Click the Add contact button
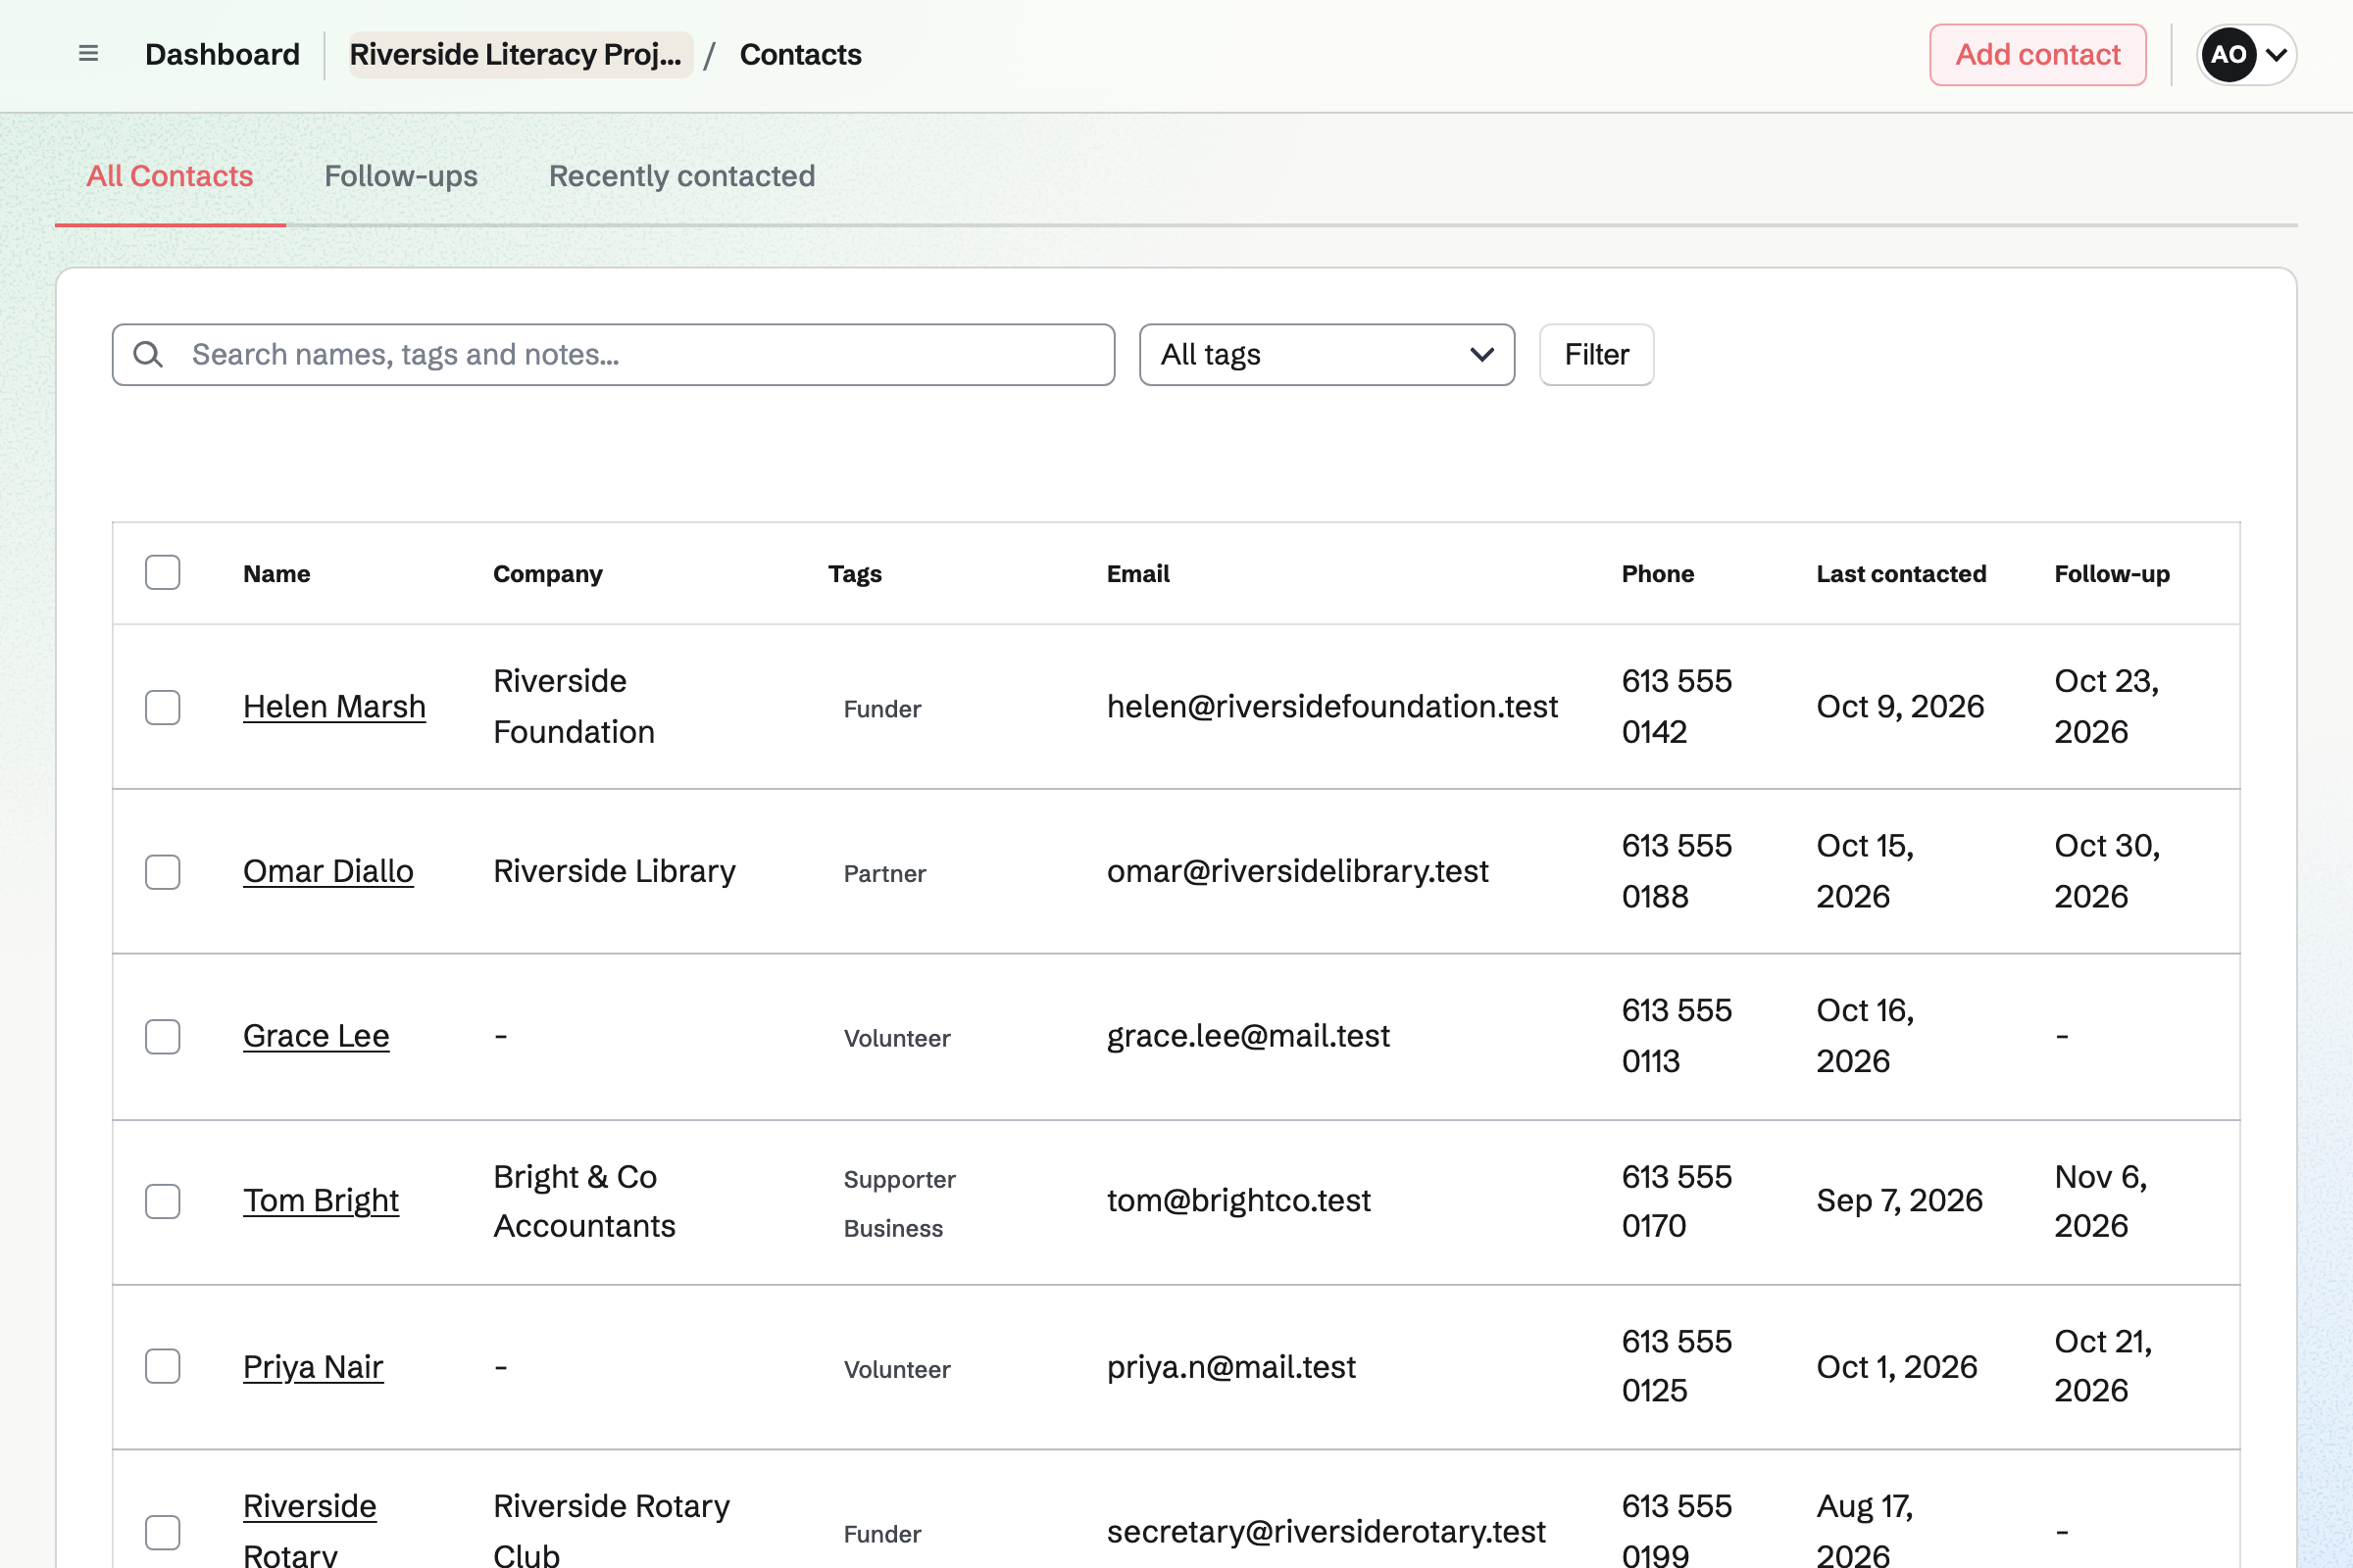 (x=2038, y=54)
